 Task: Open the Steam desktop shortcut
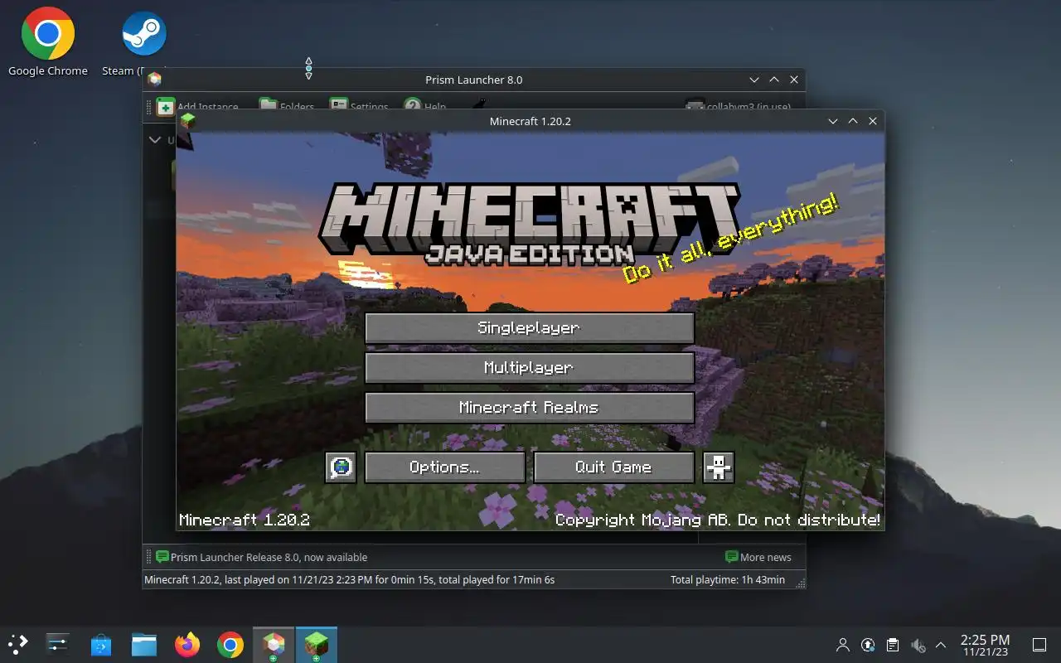pos(143,43)
